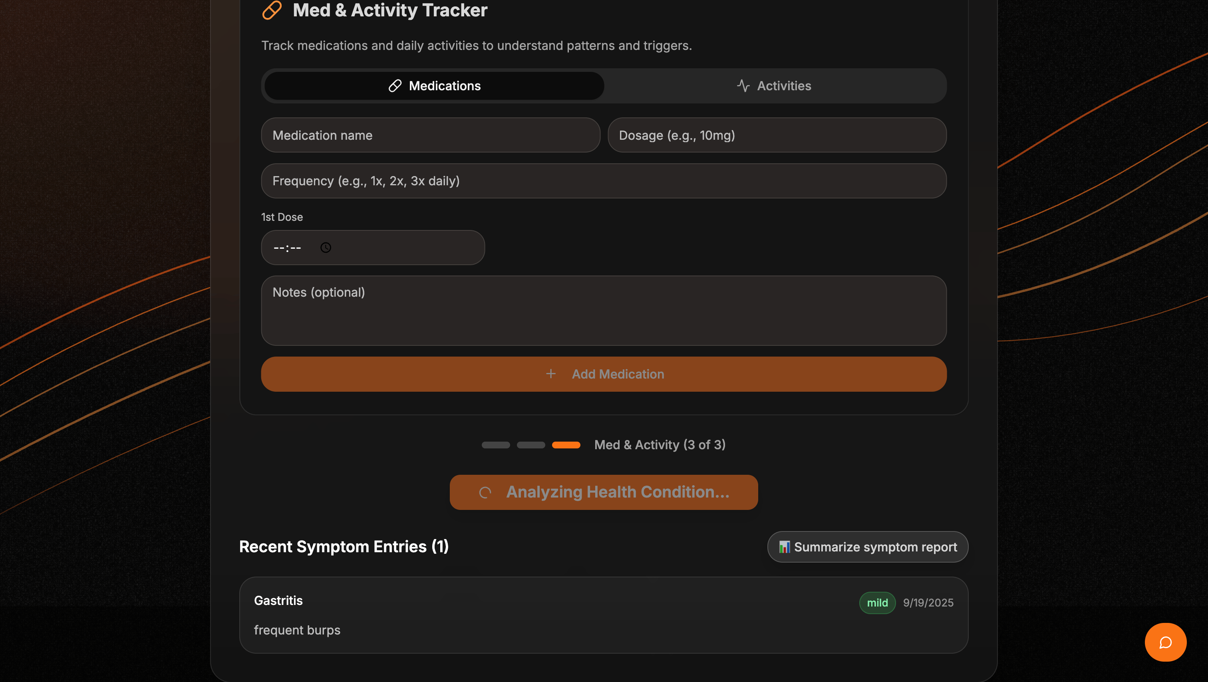The height and width of the screenshot is (682, 1208).
Task: Open the Gastritis symptom entry card
Action: point(604,615)
